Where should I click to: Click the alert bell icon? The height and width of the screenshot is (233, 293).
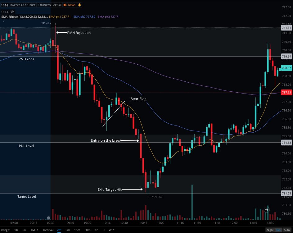coord(79,5)
